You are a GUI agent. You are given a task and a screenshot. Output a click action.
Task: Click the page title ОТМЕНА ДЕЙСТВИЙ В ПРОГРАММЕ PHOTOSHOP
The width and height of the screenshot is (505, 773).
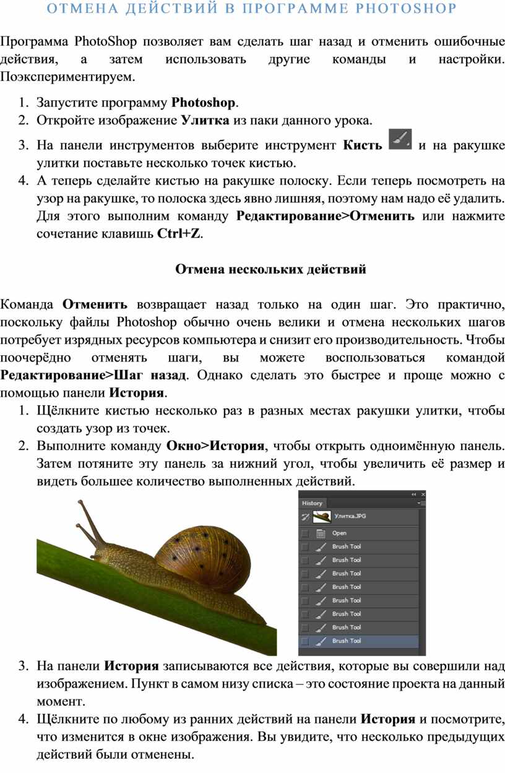point(251,9)
